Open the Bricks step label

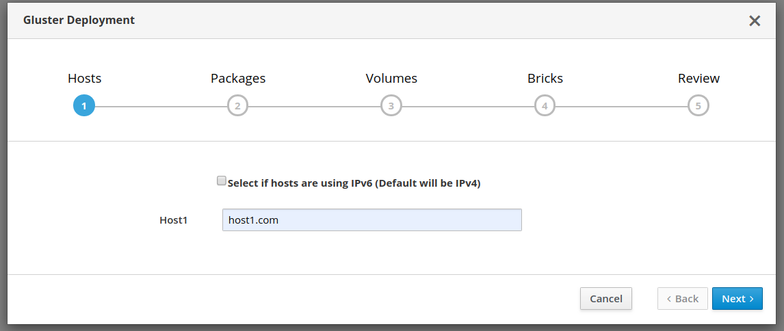[545, 79]
